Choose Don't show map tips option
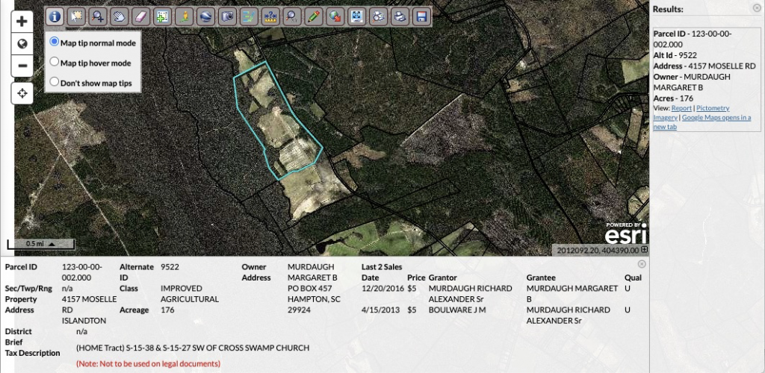The height and width of the screenshot is (373, 765). coord(55,82)
